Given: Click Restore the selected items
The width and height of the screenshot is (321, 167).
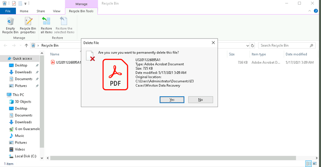Looking at the screenshot, I should (64, 26).
